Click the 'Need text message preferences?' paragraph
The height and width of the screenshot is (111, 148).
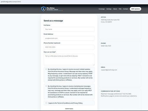click(x=119, y=95)
